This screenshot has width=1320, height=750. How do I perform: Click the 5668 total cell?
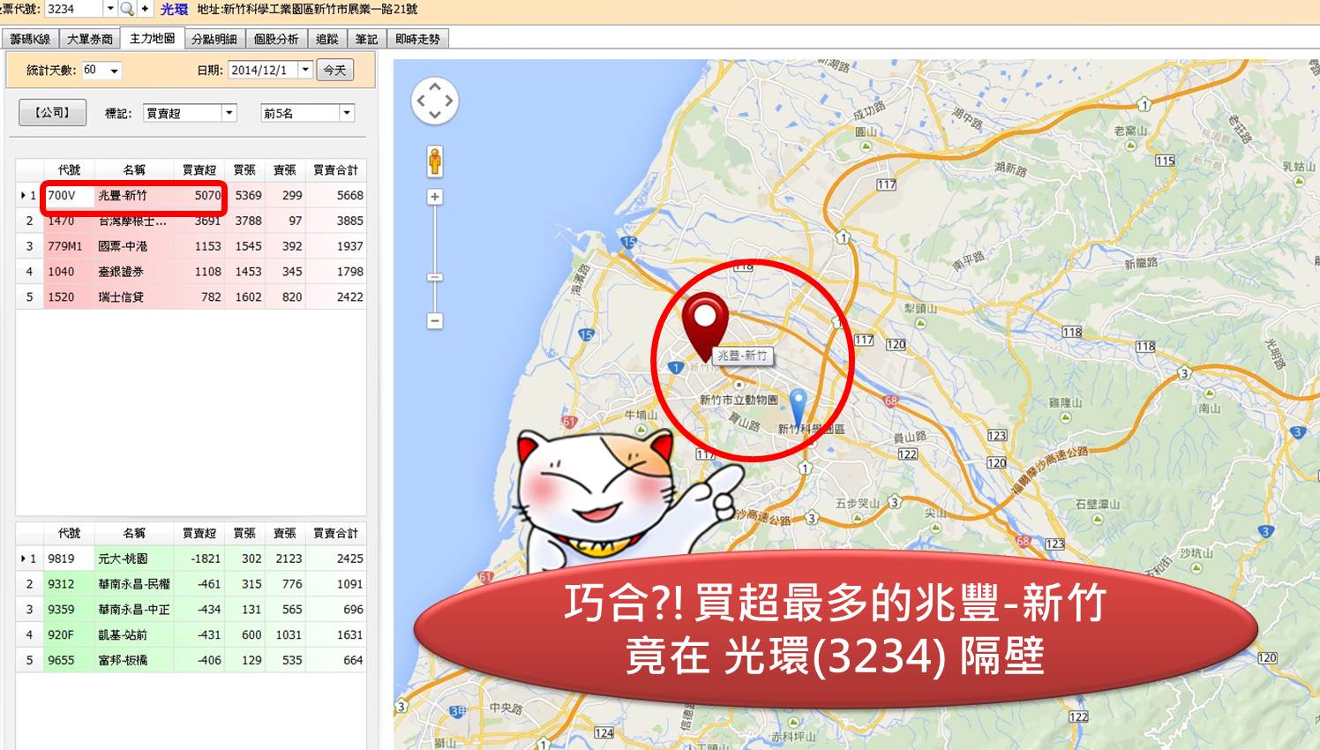336,195
